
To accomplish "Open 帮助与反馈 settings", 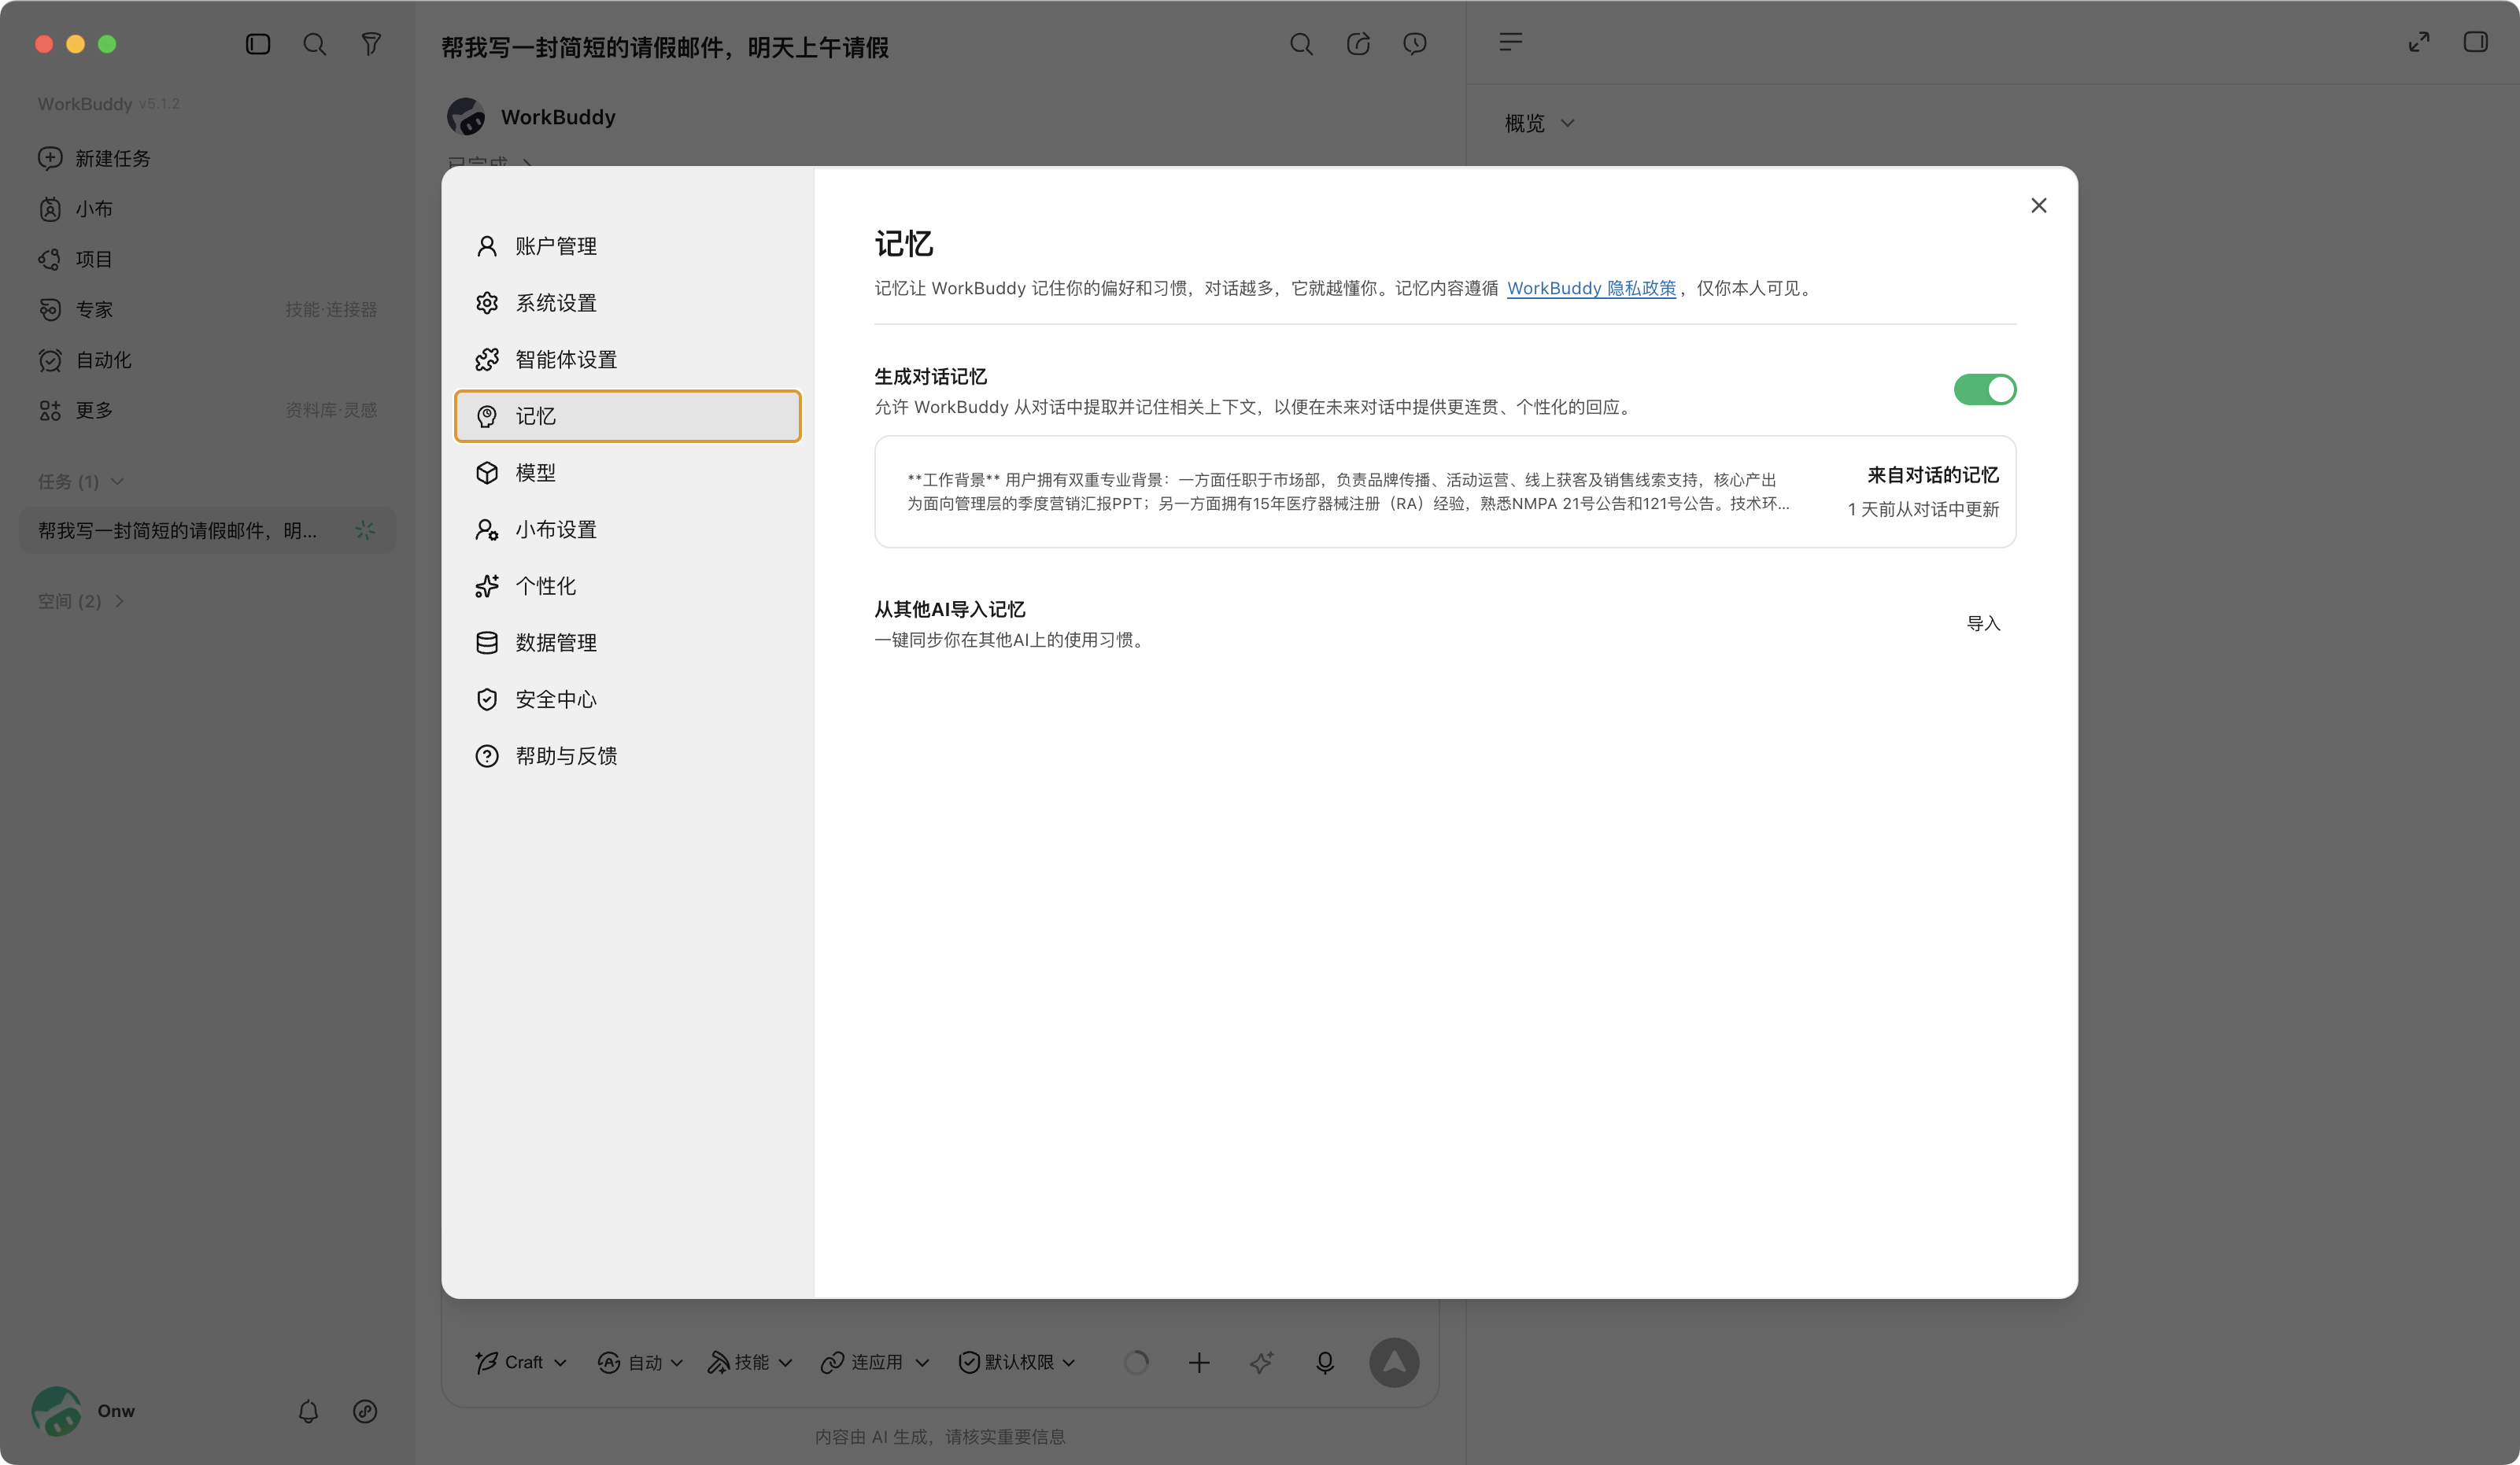I will pos(628,756).
